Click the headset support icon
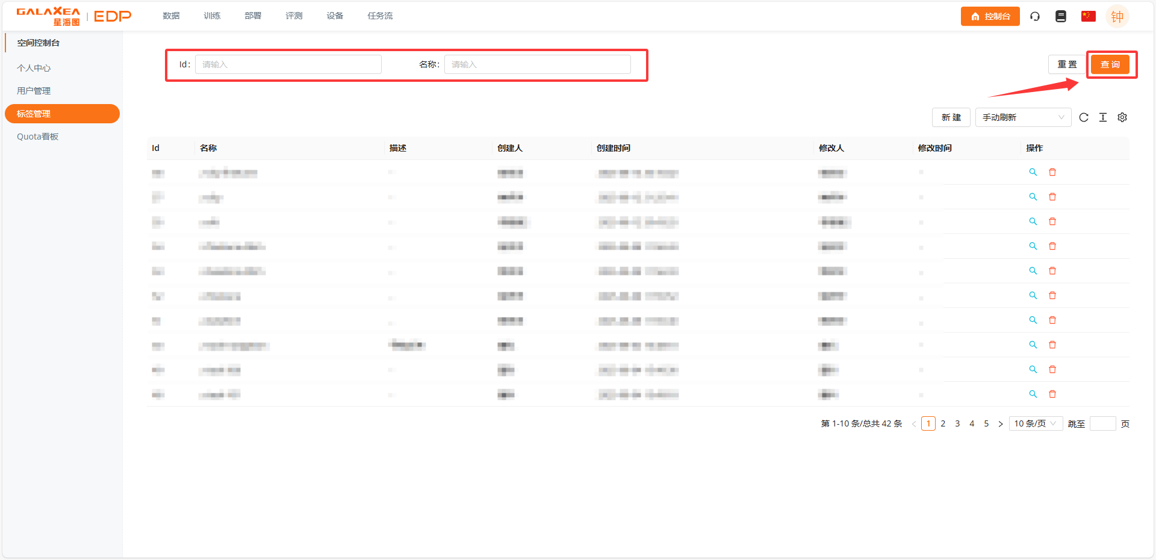The width and height of the screenshot is (1156, 560). coord(1035,16)
